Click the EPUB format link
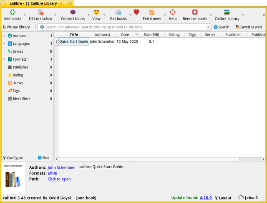 (53, 173)
